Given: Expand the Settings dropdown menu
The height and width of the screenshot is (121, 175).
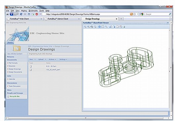Looking at the screenshot, I should coord(63,59).
